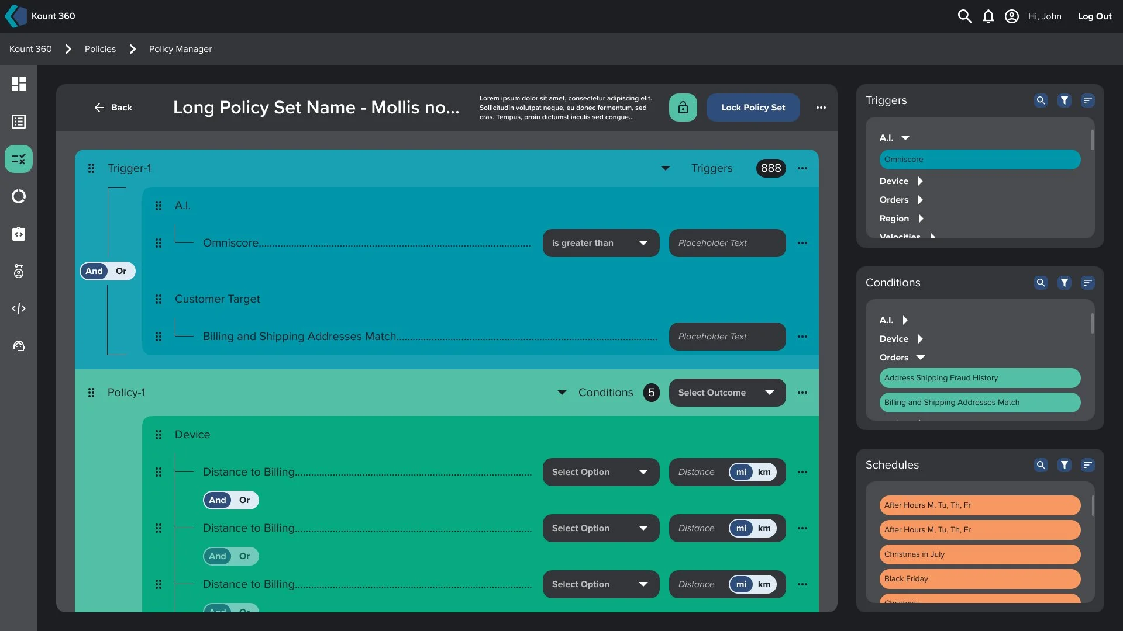Click Log Out
The width and height of the screenshot is (1123, 631).
[x=1095, y=16]
